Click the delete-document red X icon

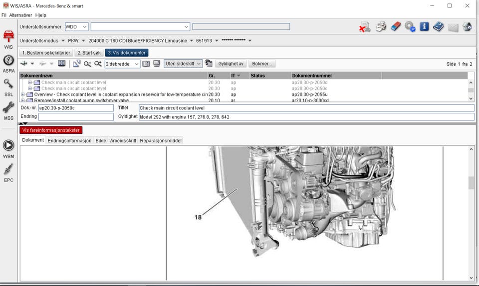(x=365, y=27)
